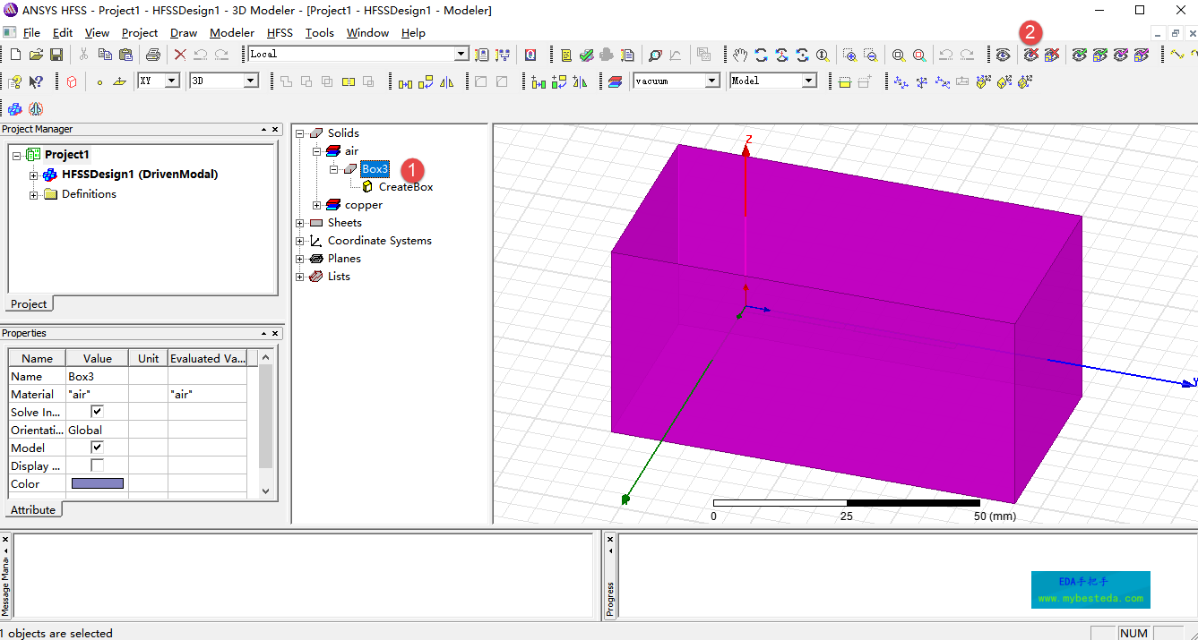
Task: Open the HFSS menu
Action: coord(280,33)
